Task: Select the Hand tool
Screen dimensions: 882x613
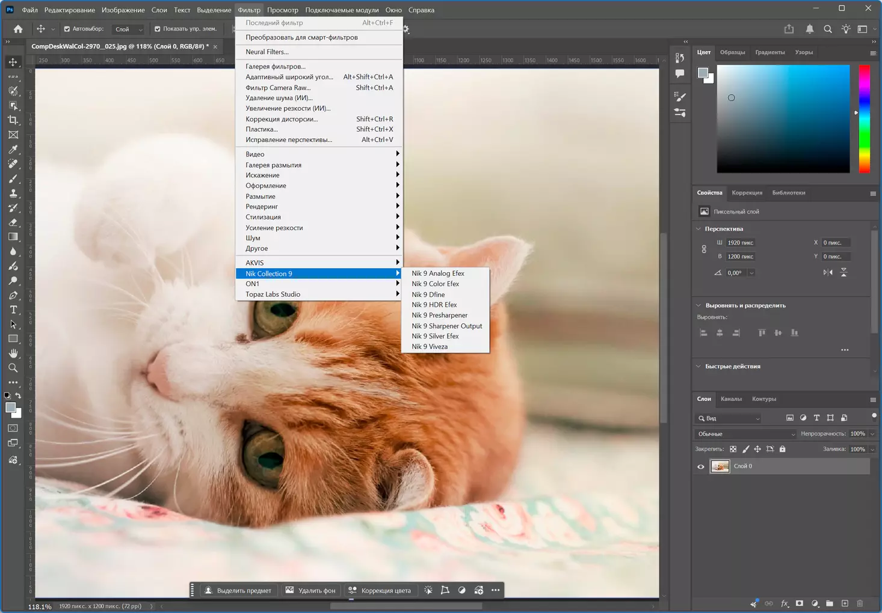Action: 13,353
